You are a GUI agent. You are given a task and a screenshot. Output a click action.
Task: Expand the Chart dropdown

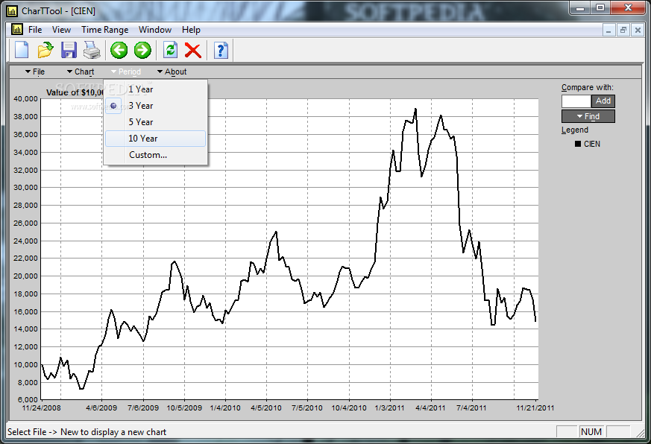coord(81,72)
